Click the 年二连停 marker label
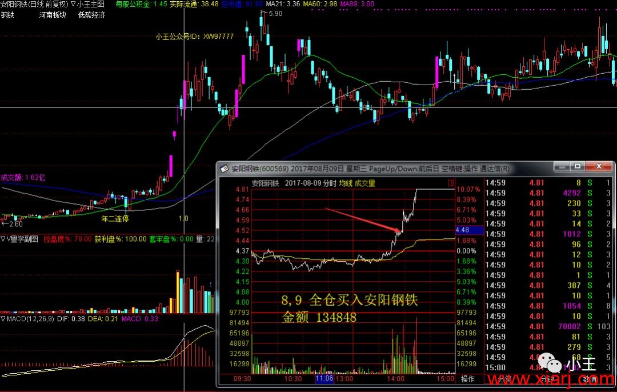This screenshot has height=392, width=617. 115,218
